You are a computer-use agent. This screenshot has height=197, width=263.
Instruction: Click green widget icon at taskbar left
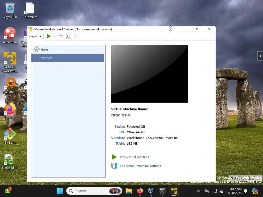[x=8, y=191]
